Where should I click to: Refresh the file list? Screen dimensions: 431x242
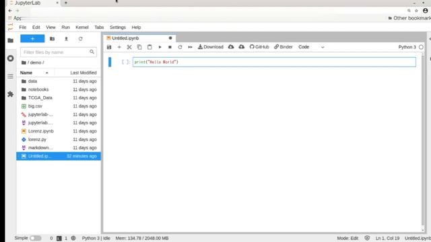(81, 39)
